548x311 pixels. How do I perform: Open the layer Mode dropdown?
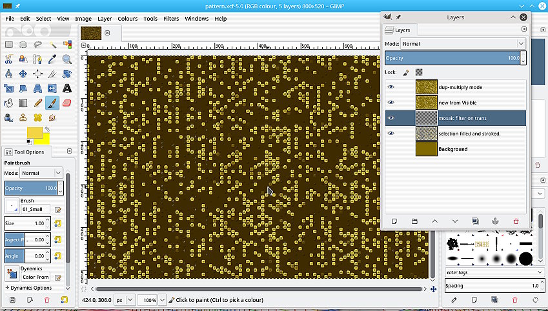pyautogui.click(x=463, y=44)
